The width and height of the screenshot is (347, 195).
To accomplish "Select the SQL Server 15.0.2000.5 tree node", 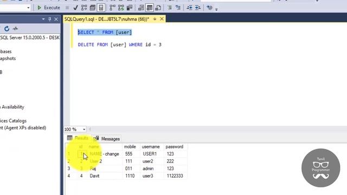I will point(30,37).
